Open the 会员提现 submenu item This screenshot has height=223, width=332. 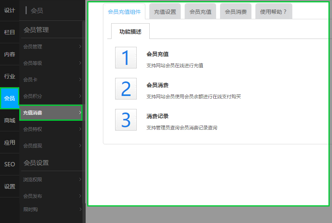click(x=51, y=146)
